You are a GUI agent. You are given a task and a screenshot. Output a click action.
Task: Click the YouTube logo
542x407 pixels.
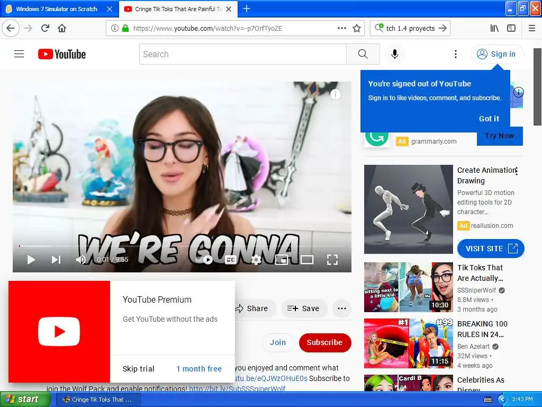pos(62,54)
